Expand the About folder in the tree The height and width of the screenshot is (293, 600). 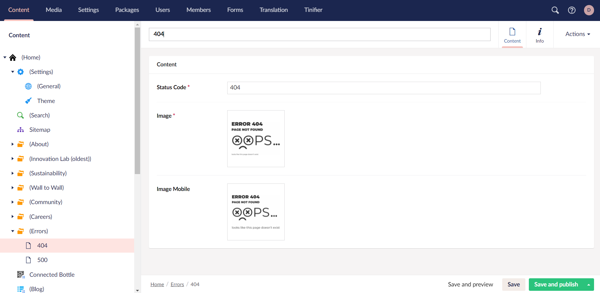(12, 144)
